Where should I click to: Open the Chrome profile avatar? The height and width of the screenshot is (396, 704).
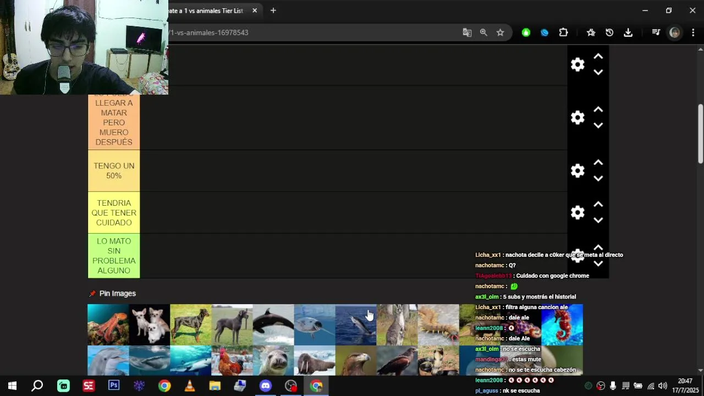674,32
